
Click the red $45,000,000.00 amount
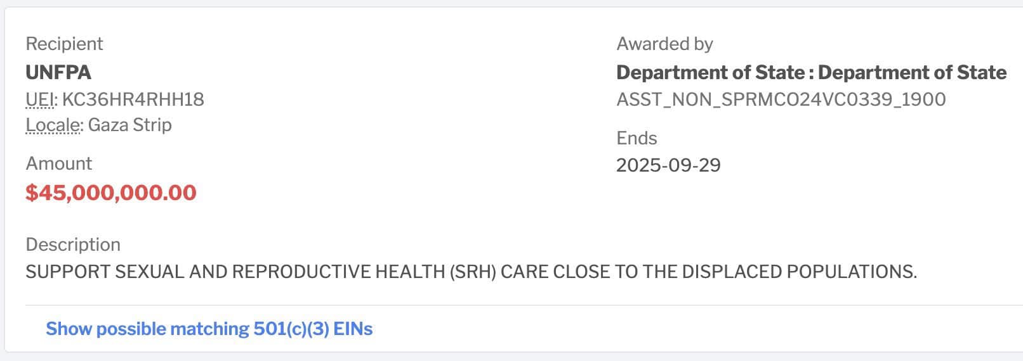click(111, 193)
